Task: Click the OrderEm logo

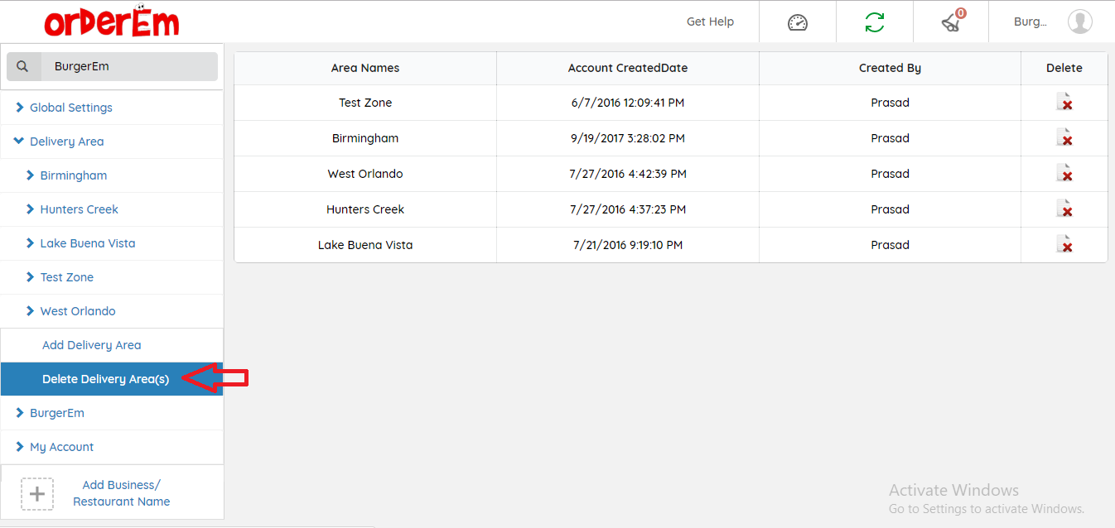Action: 112,22
